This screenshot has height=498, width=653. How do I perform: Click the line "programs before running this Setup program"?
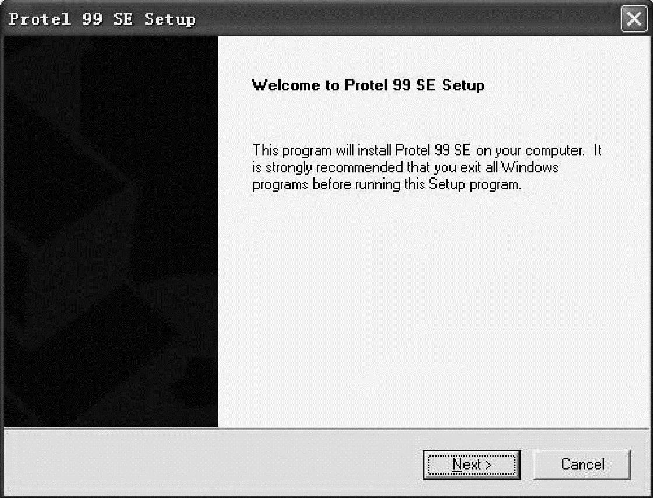pyautogui.click(x=386, y=185)
